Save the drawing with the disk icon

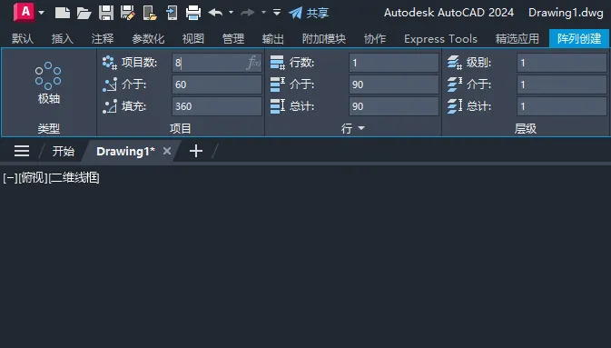coord(105,13)
